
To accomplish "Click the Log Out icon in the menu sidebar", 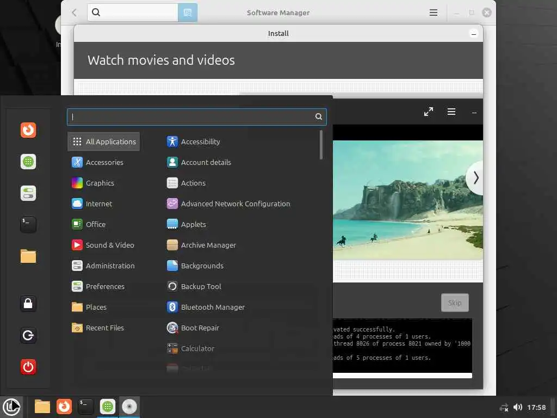I will click(x=28, y=335).
